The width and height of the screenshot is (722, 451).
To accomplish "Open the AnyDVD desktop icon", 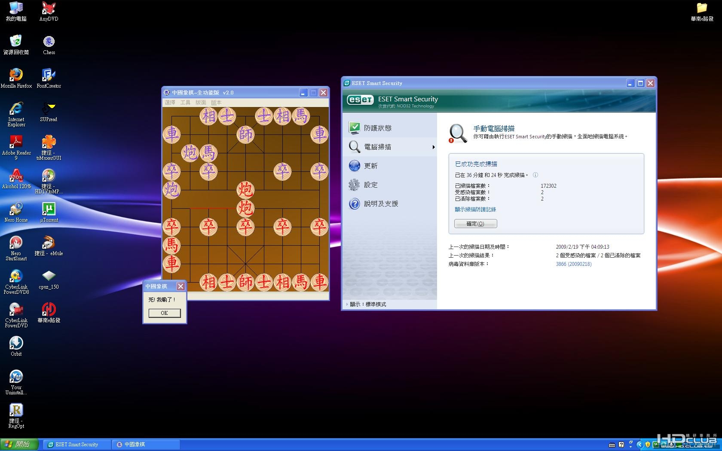I will [x=49, y=12].
